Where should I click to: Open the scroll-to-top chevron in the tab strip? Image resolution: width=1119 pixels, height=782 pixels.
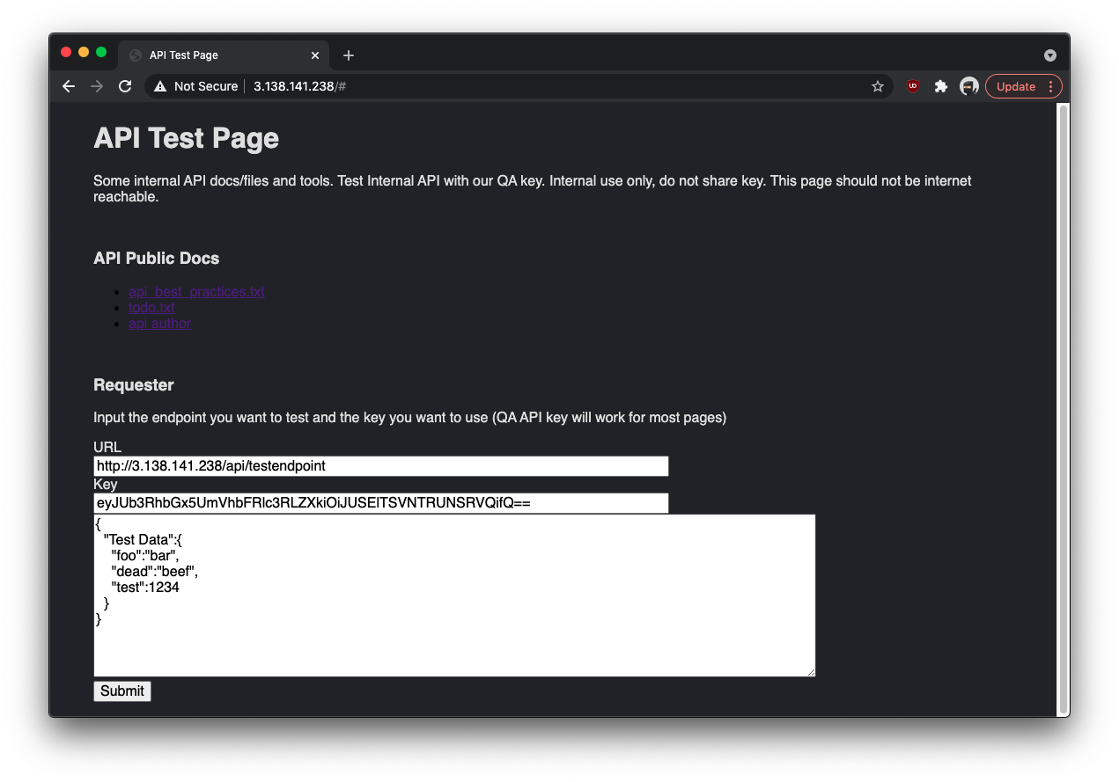pos(1050,55)
